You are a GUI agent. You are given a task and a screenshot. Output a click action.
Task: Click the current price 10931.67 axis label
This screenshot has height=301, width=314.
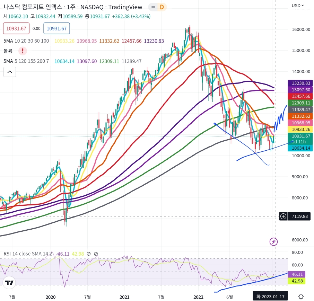(300, 136)
